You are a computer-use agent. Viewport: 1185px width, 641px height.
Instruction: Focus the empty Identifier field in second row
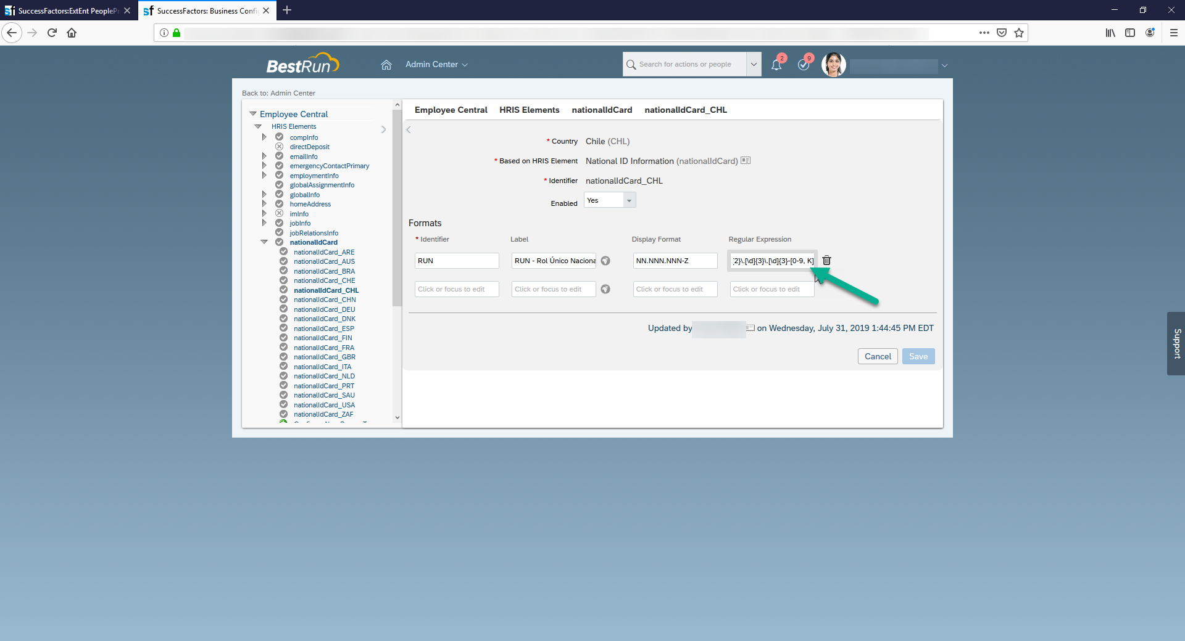(457, 289)
